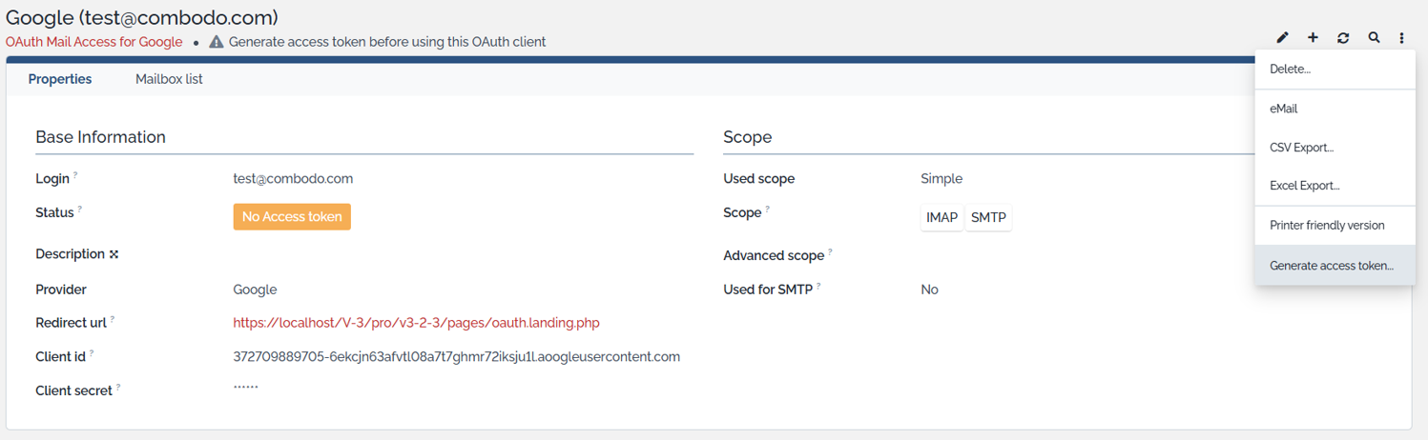Click the warning triangle icon in header
Screen dimensions: 1428x440
coord(217,42)
